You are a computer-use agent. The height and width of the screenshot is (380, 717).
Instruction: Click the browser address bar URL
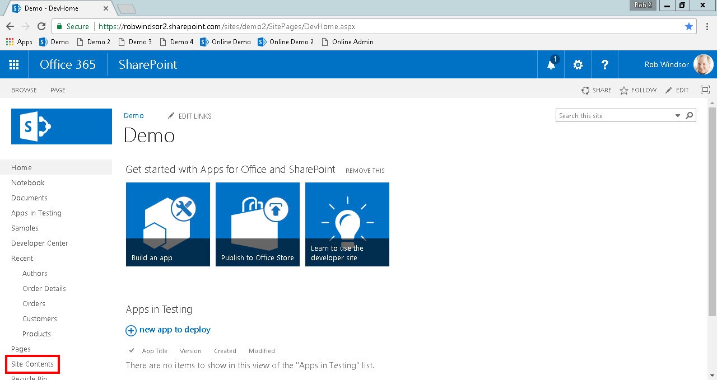pyautogui.click(x=227, y=26)
